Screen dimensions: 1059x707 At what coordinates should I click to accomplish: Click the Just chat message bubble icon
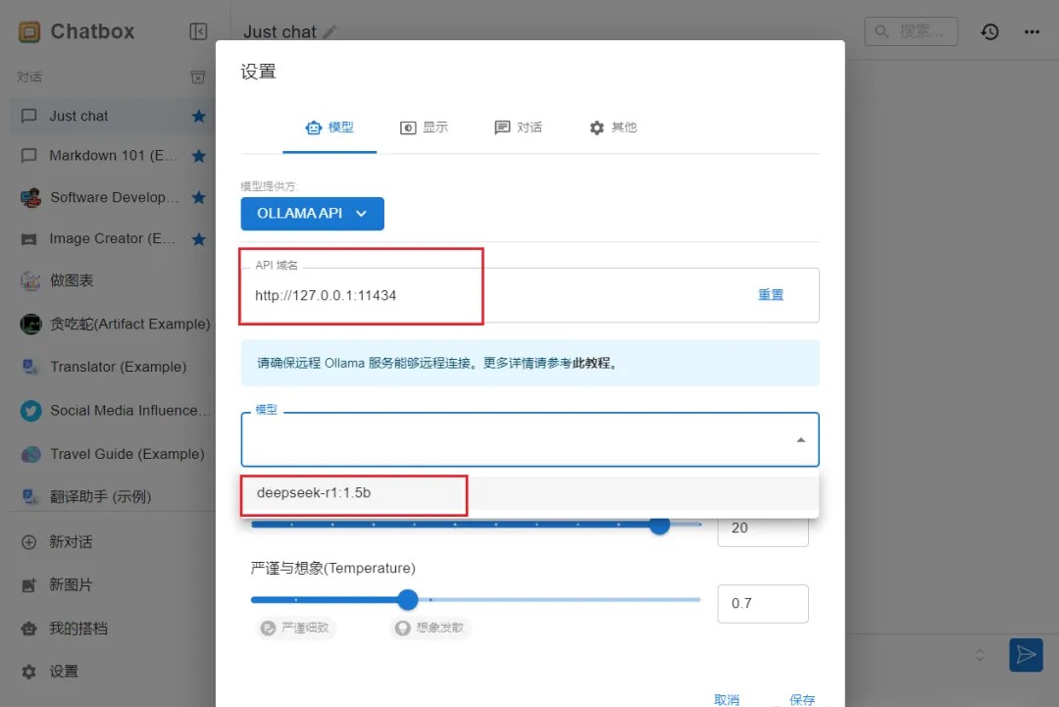point(29,116)
